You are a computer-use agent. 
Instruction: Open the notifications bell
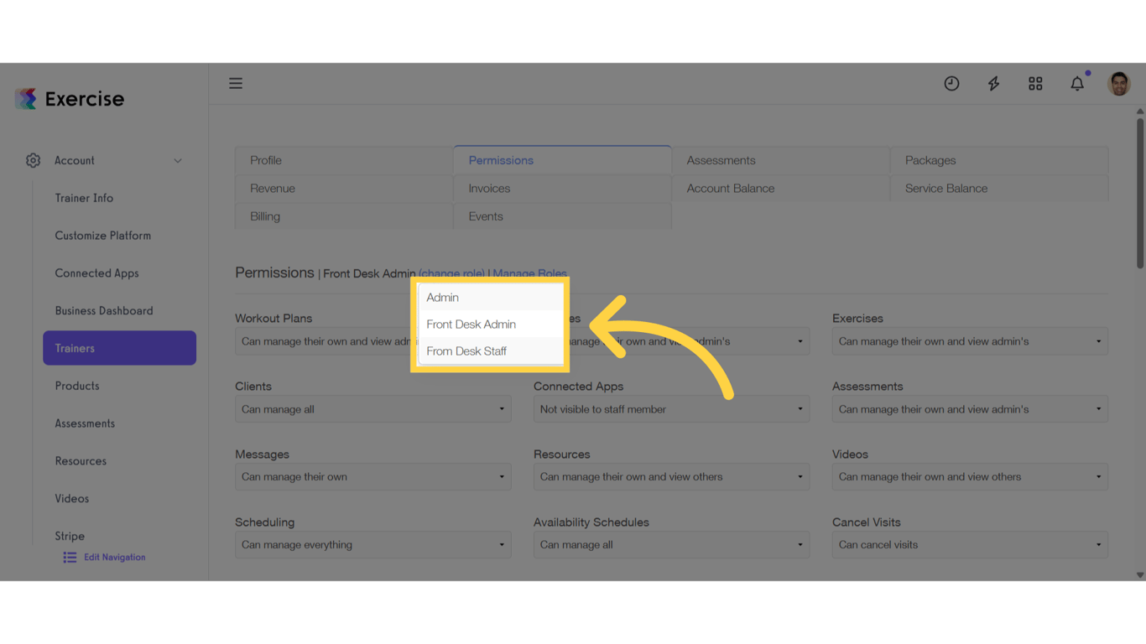tap(1077, 84)
